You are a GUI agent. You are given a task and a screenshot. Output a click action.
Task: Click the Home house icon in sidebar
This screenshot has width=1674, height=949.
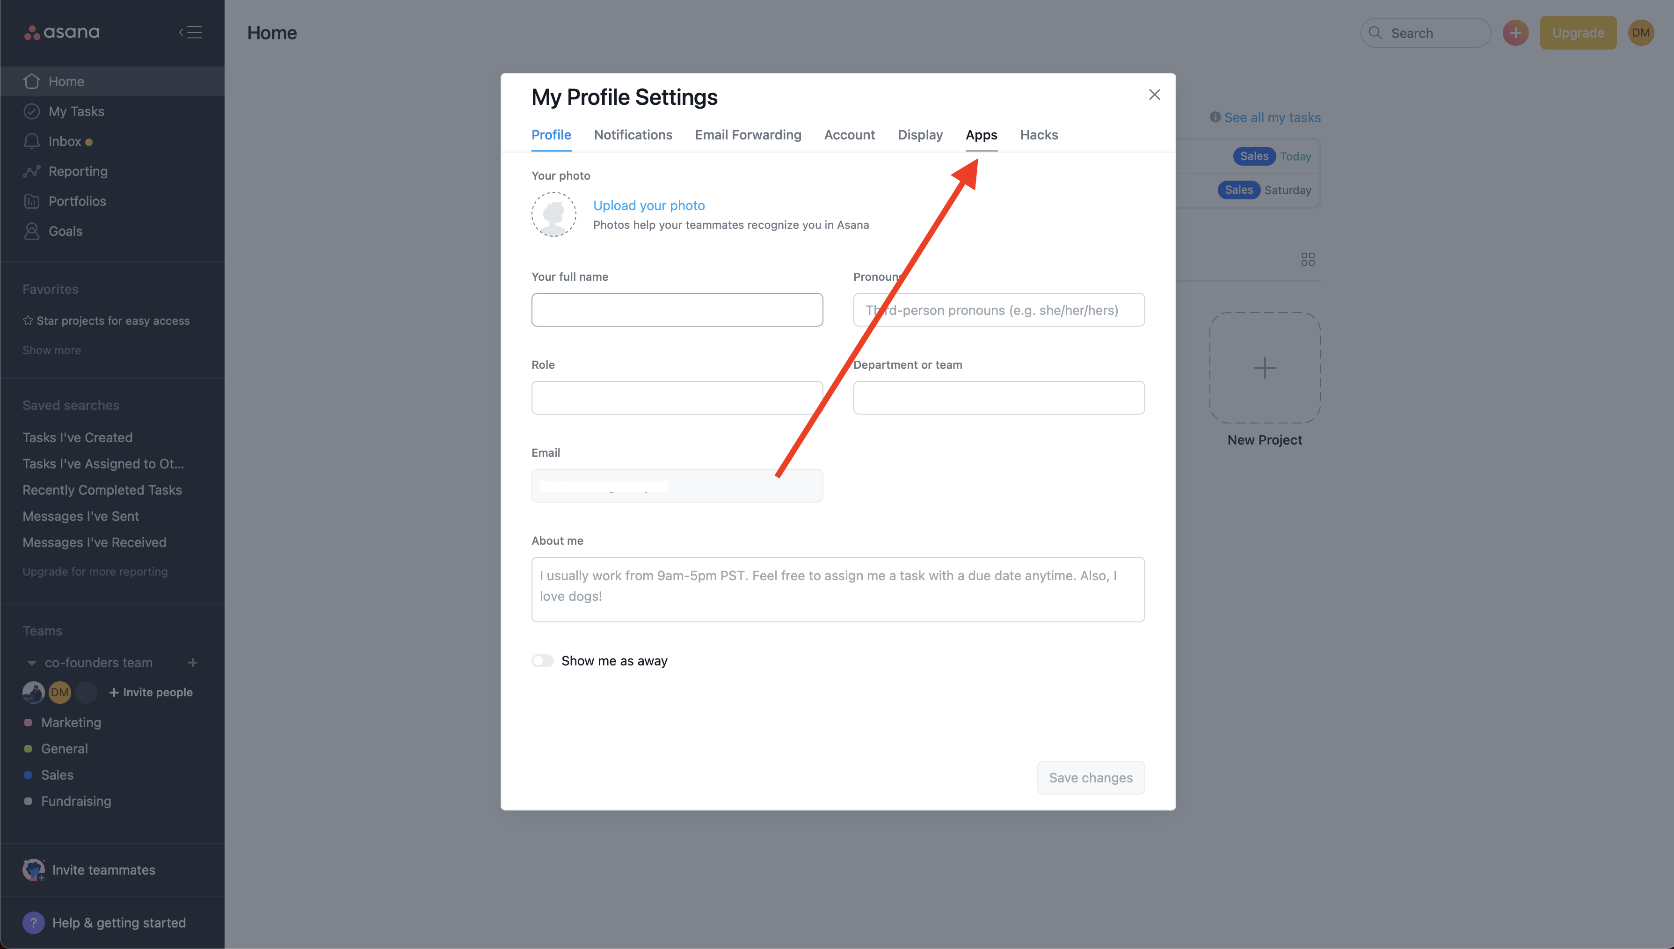31,81
